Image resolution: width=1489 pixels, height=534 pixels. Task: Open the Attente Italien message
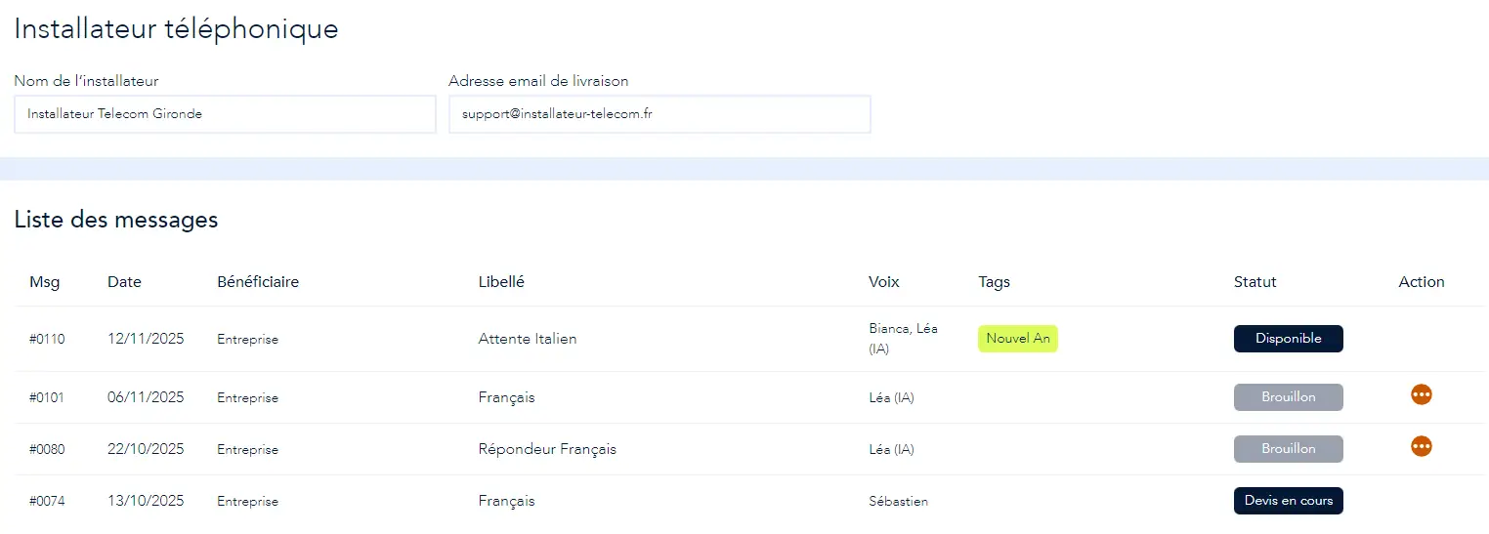pos(528,339)
